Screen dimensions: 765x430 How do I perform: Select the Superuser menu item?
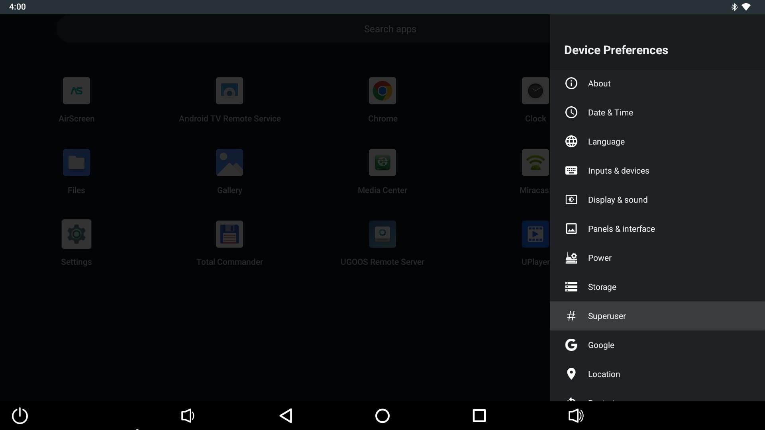(x=606, y=316)
